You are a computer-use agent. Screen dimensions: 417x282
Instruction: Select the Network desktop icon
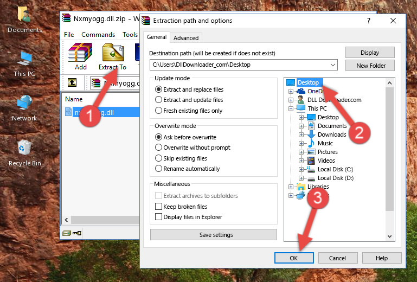(x=24, y=102)
